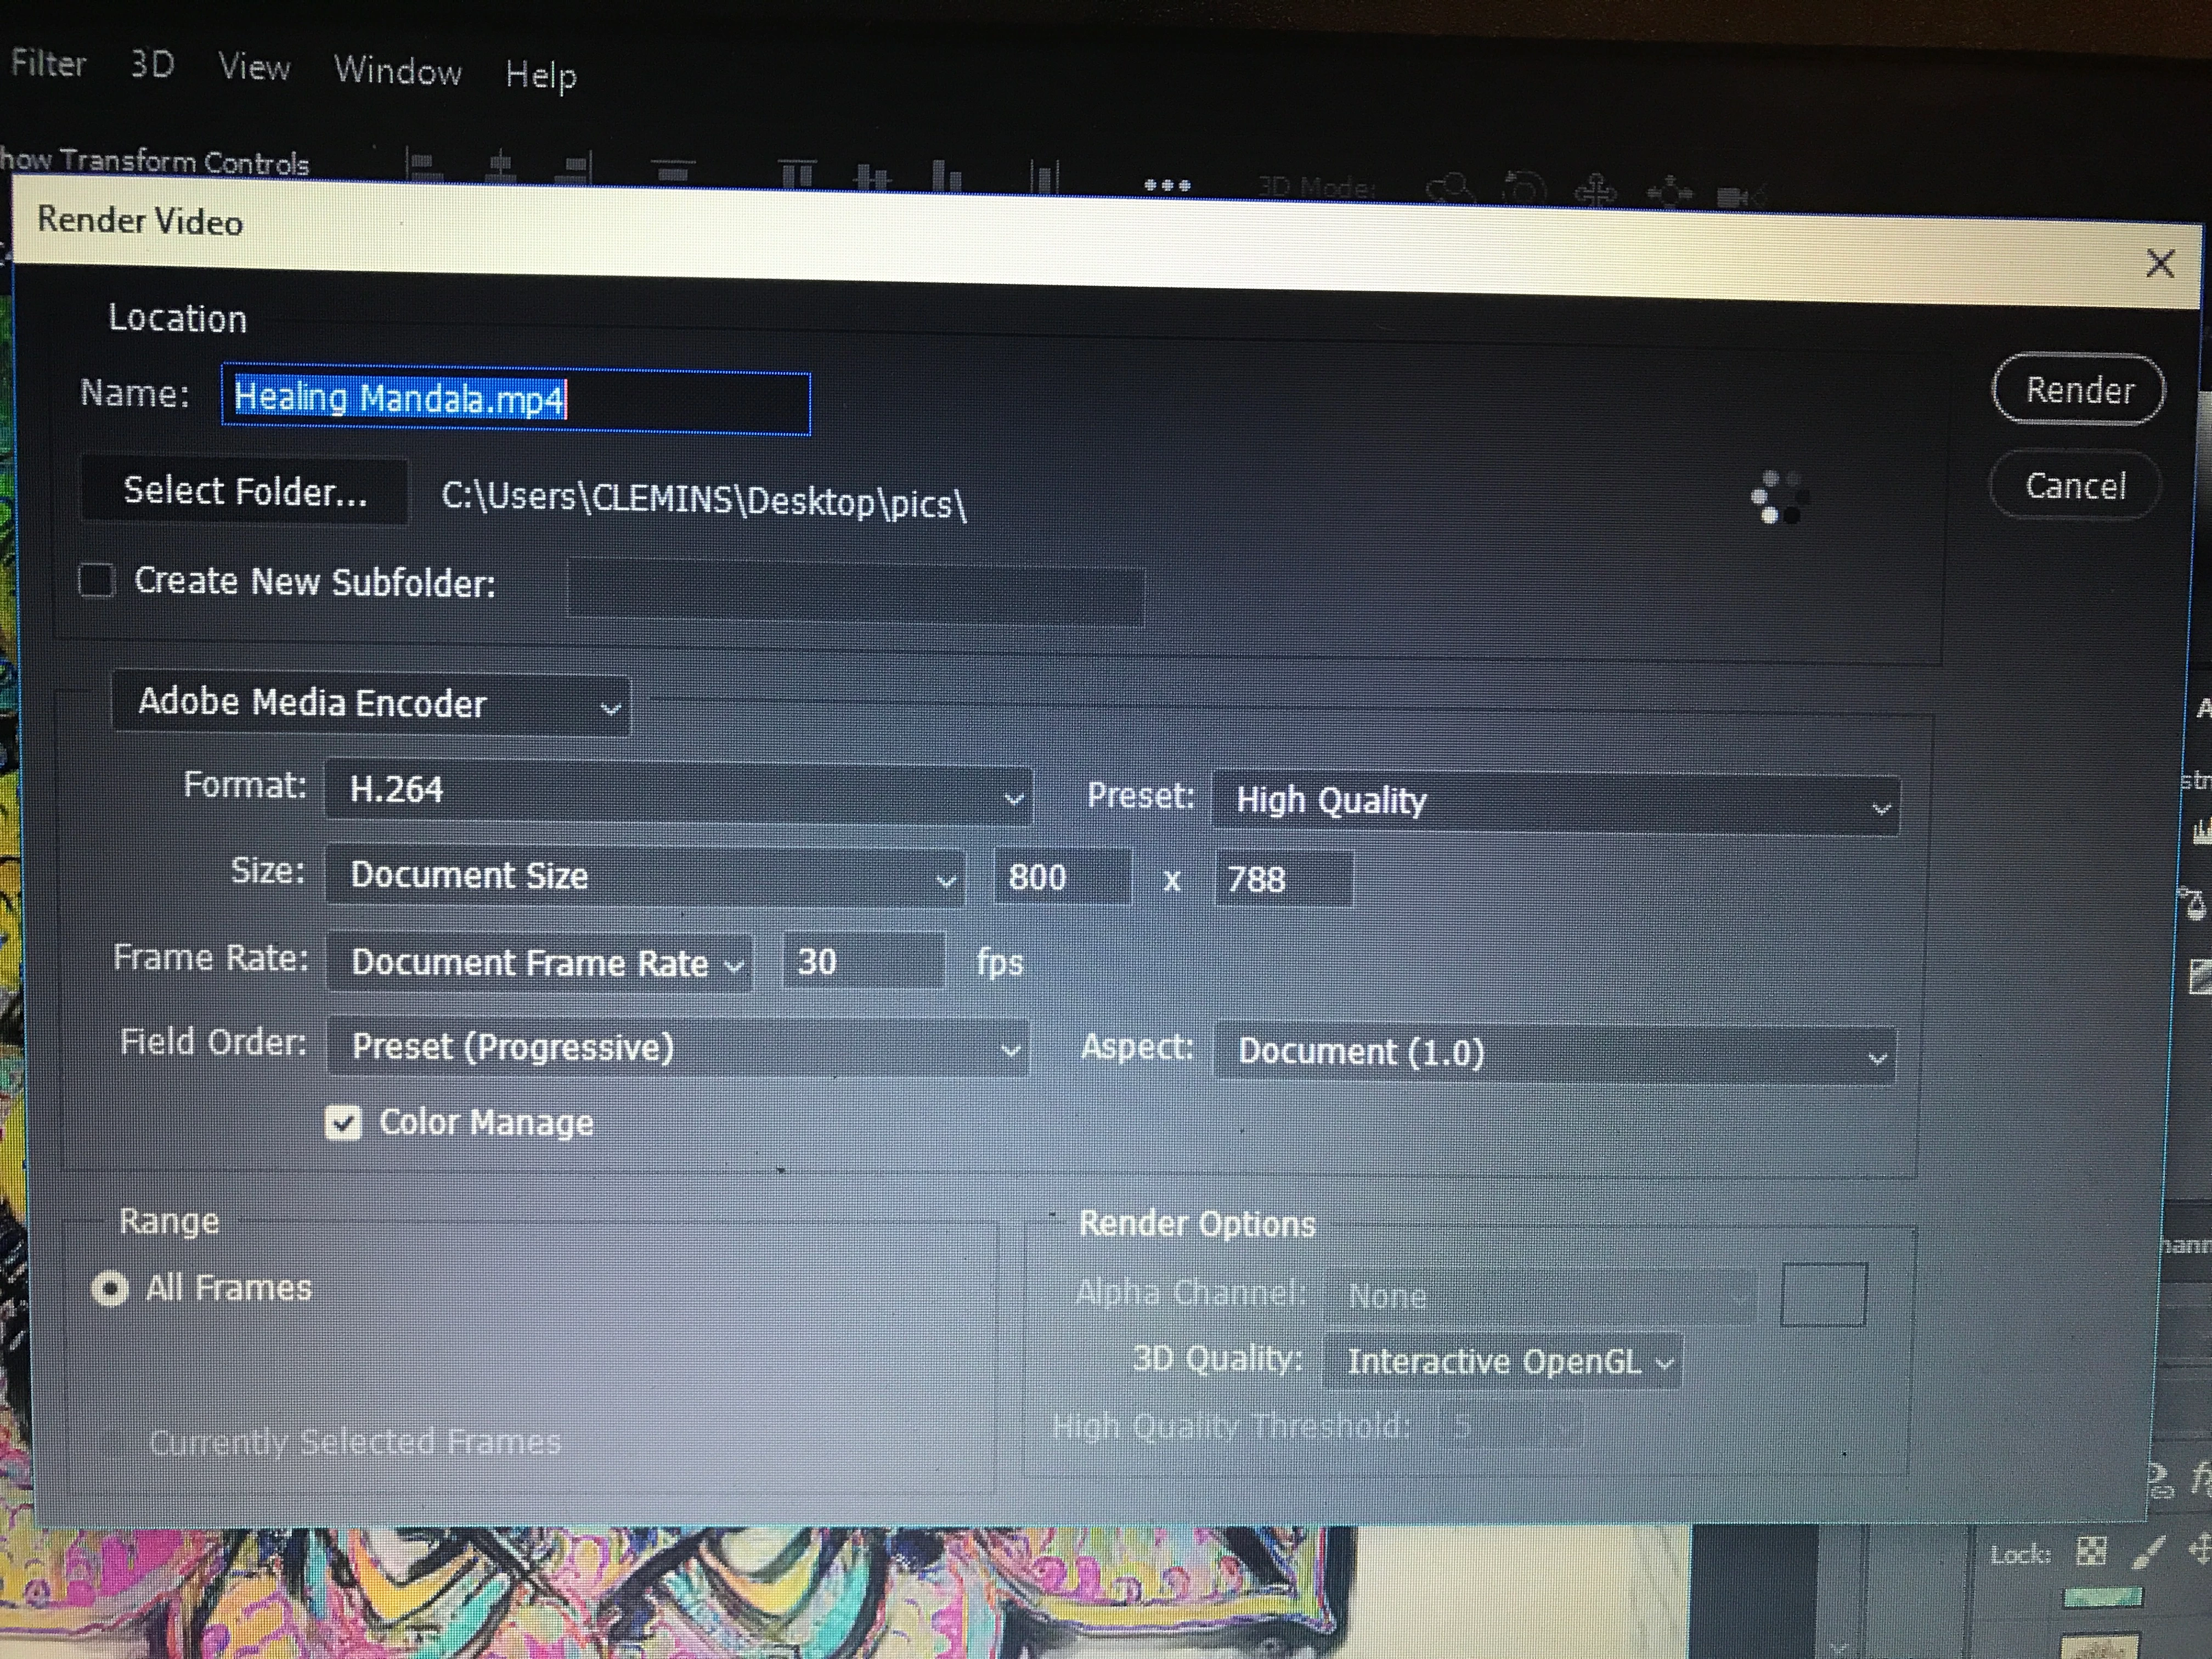Click lock image pixels brush icon
The height and width of the screenshot is (1659, 2212).
coord(2148,1551)
